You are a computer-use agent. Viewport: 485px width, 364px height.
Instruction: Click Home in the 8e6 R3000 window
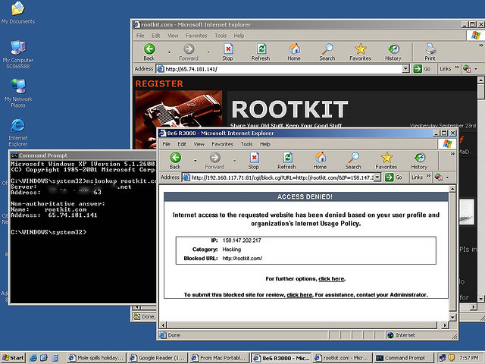tap(320, 161)
